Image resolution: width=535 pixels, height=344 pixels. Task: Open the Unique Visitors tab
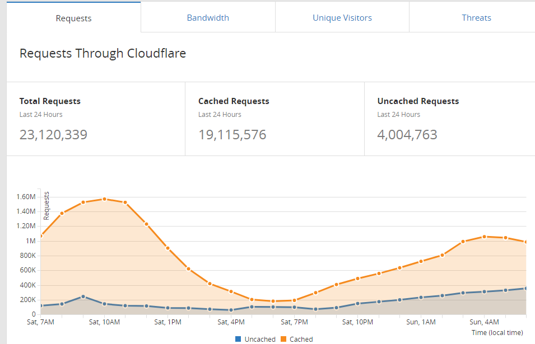coord(342,17)
